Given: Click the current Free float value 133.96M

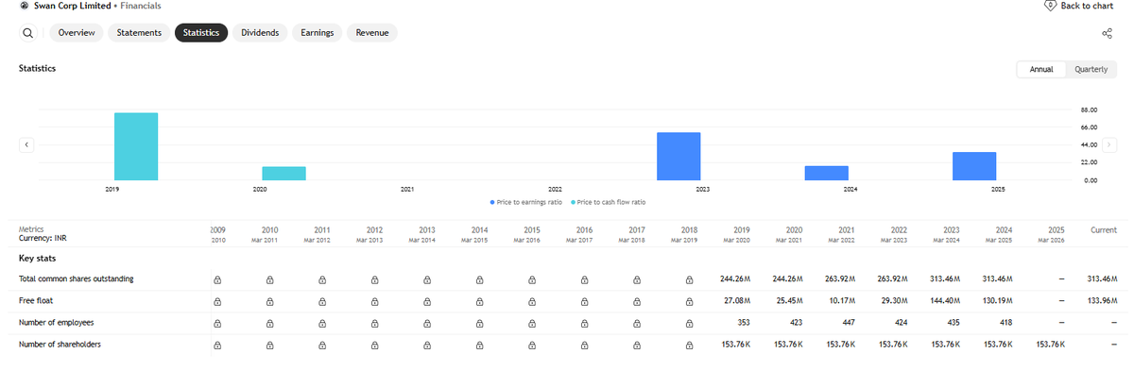Looking at the screenshot, I should tap(1101, 301).
